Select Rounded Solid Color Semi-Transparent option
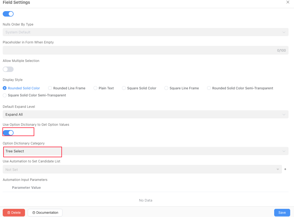The image size is (294, 217). coord(209,88)
